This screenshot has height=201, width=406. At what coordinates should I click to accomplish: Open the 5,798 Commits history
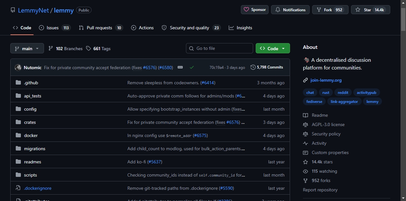click(267, 67)
